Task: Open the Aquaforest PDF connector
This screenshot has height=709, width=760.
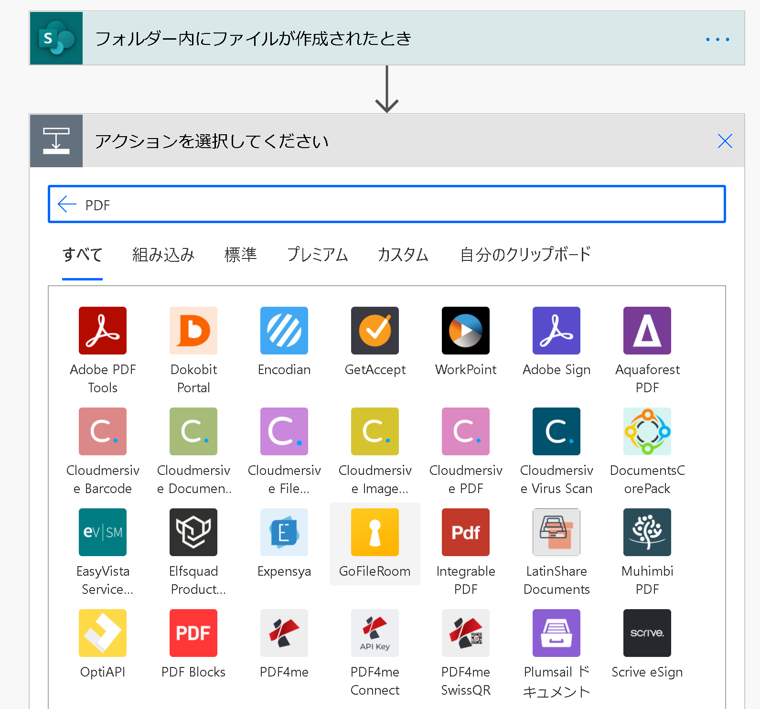Action: (647, 331)
